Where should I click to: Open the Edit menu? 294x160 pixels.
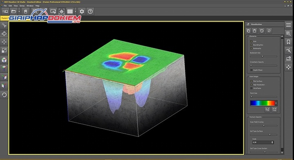click(x=10, y=6)
